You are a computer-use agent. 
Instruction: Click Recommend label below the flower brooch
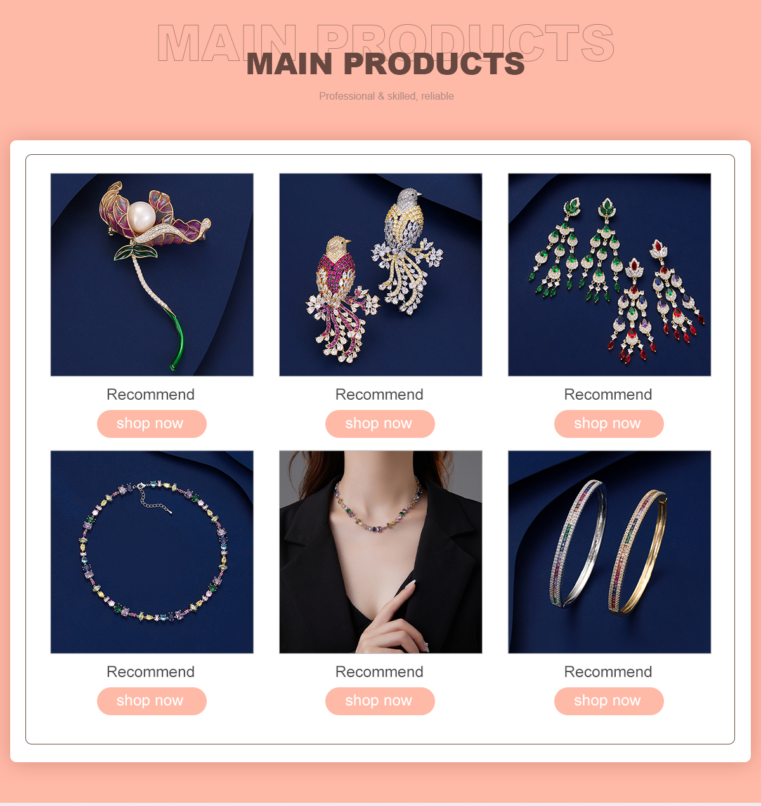(151, 394)
